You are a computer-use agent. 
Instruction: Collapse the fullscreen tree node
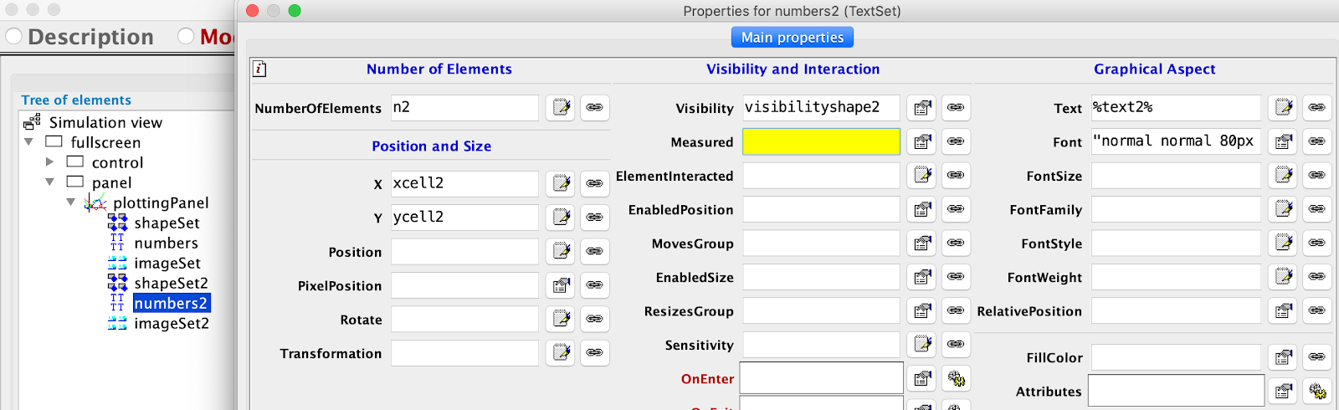29,142
